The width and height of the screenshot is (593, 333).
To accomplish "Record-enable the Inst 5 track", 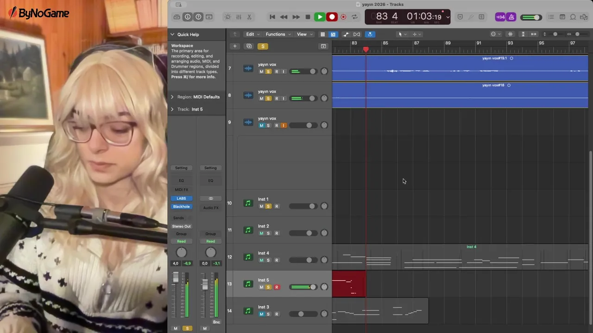I will (277, 287).
